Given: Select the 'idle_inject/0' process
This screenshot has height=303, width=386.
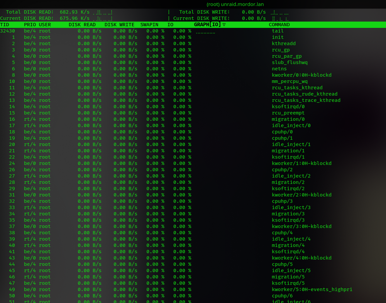Looking at the screenshot, I should tap(291, 125).
